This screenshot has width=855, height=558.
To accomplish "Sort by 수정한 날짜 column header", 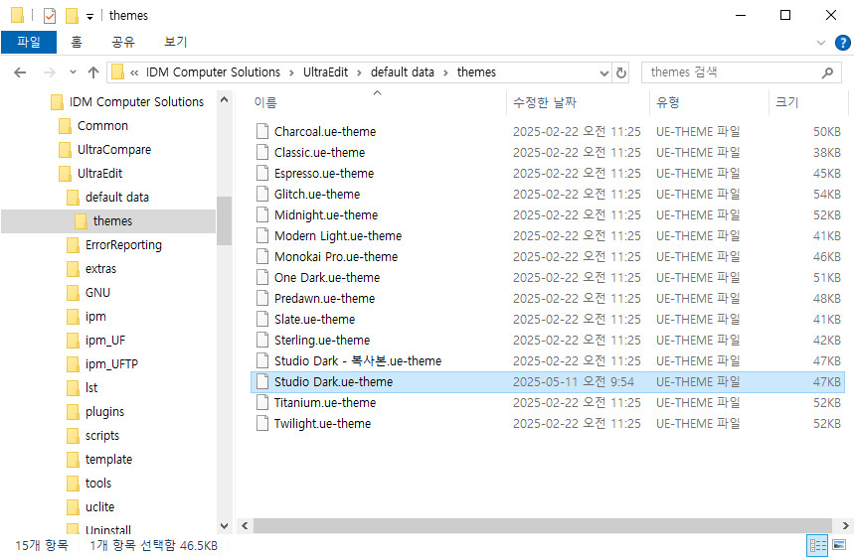I will coord(545,102).
